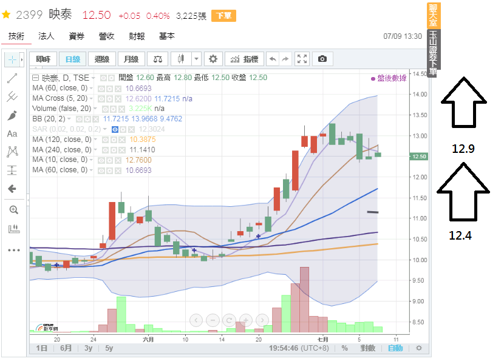This screenshot has height=364, width=504.
Task: Take a chart snapshot with camera icon
Action: click(322, 59)
